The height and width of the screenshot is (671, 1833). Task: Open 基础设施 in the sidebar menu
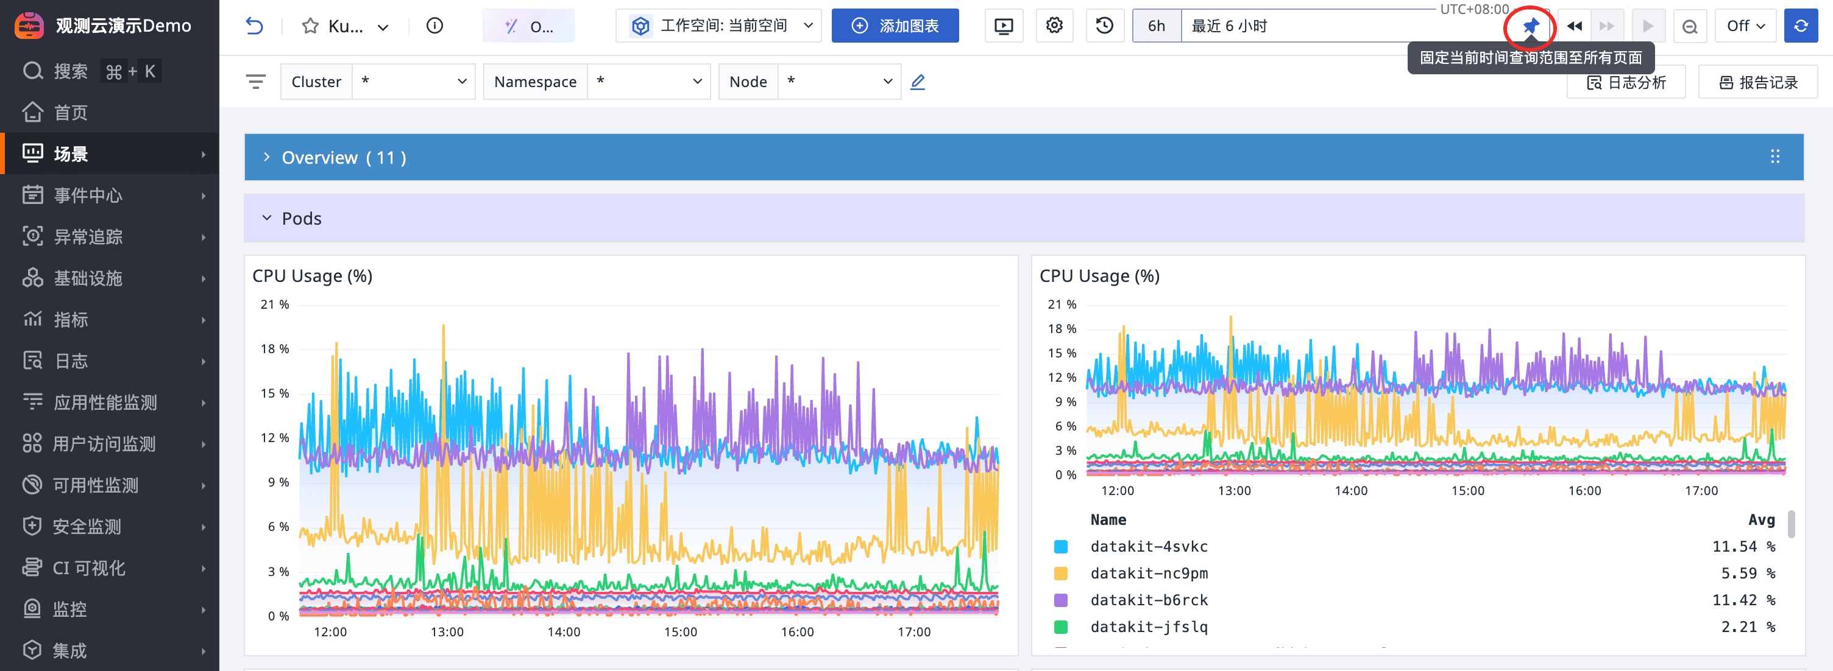point(88,278)
